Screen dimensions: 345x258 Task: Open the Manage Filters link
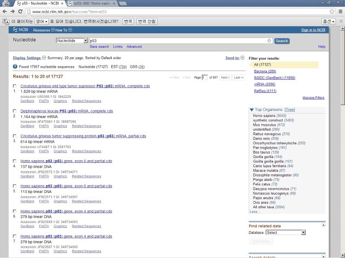coord(313,98)
